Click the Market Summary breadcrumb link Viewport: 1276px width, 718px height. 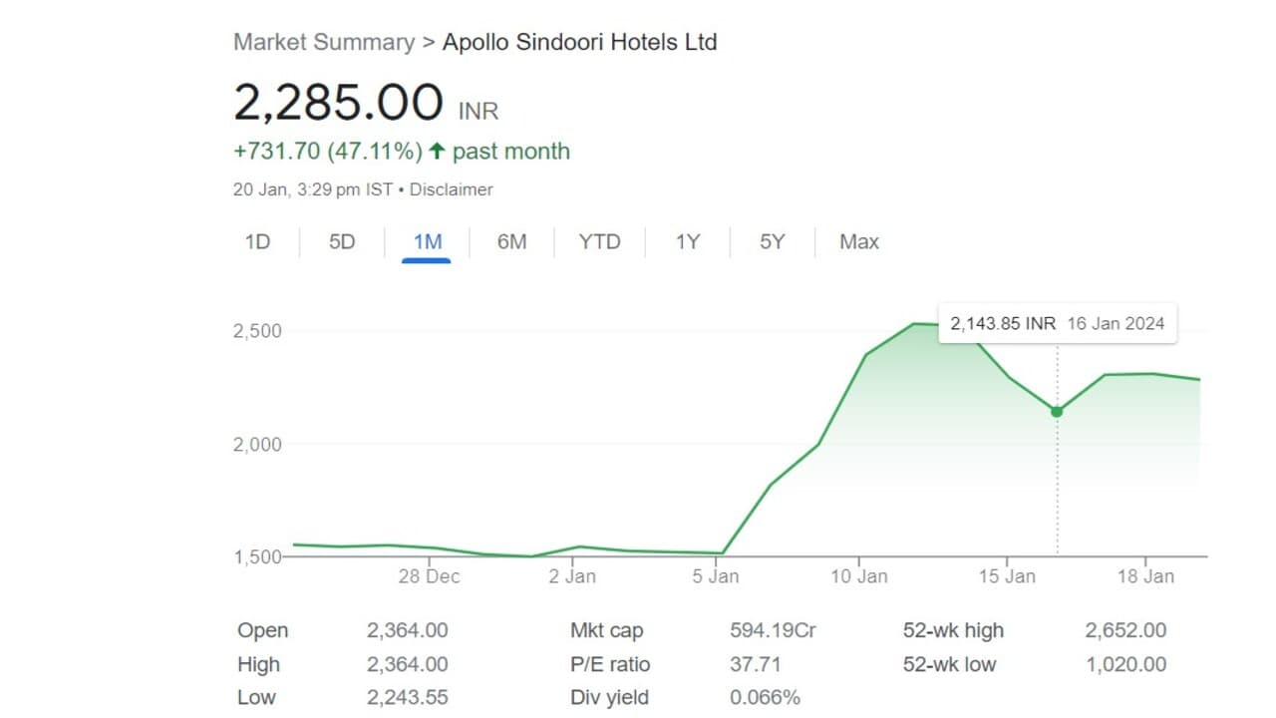(324, 42)
